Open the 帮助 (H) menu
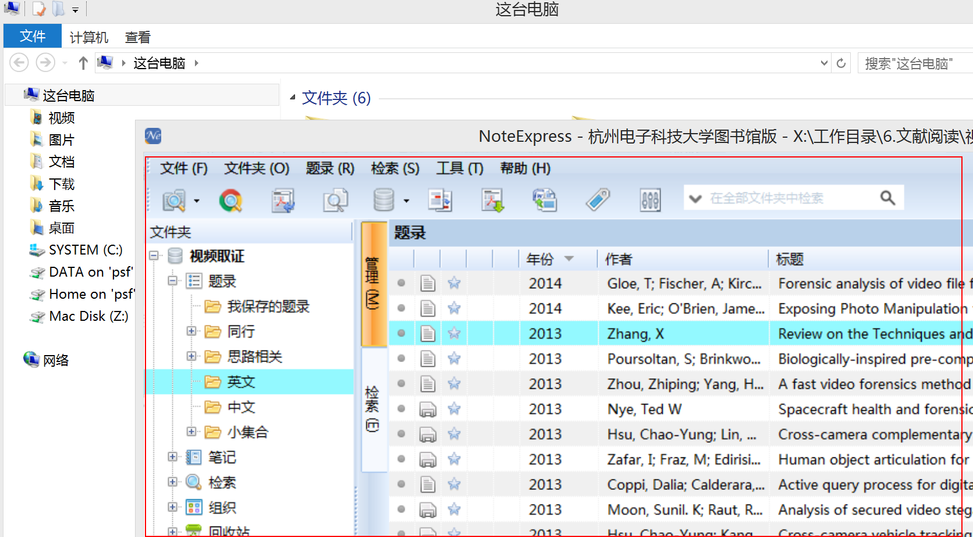This screenshot has width=973, height=537. click(525, 169)
